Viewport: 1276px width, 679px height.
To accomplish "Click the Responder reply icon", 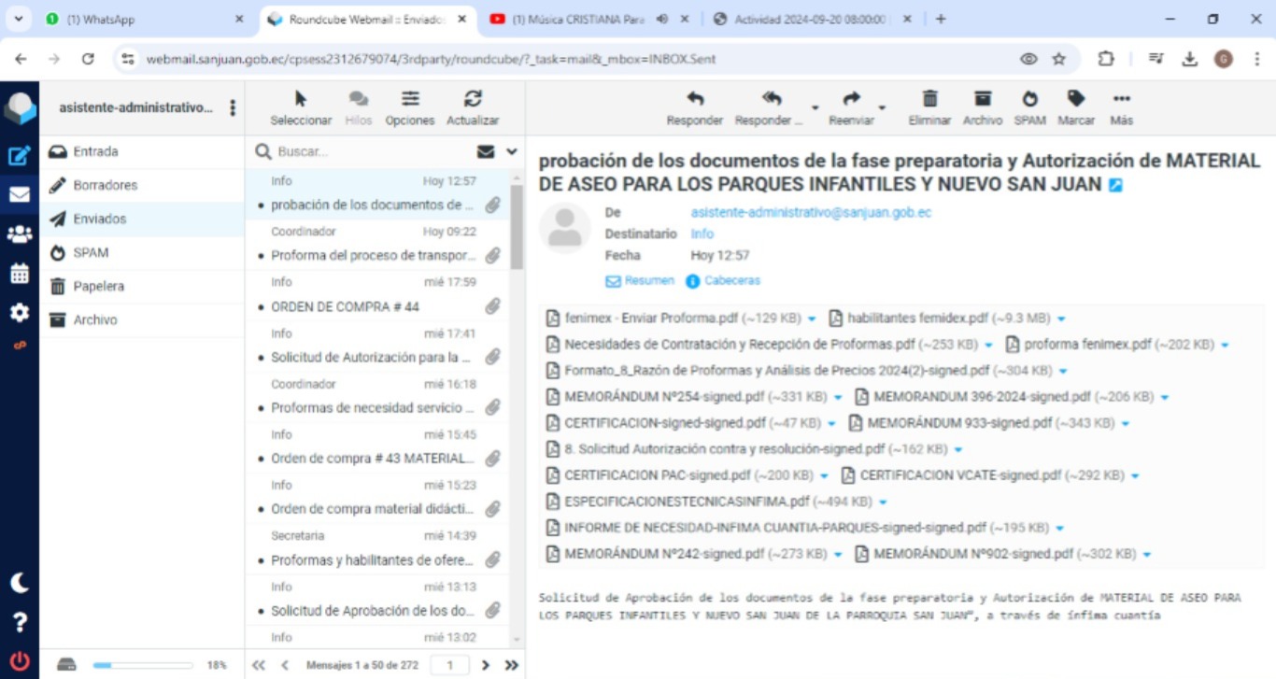I will [694, 99].
